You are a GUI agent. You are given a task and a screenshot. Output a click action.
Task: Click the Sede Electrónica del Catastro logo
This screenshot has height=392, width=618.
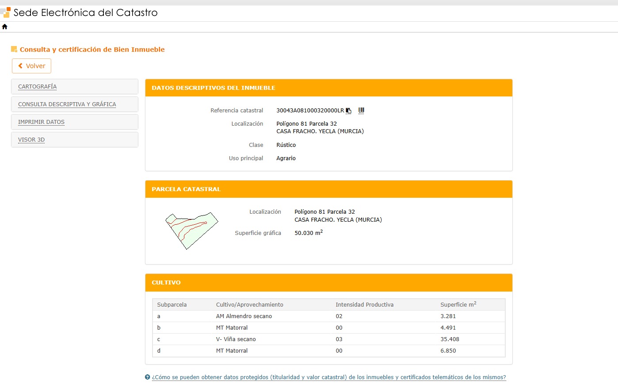coord(5,12)
